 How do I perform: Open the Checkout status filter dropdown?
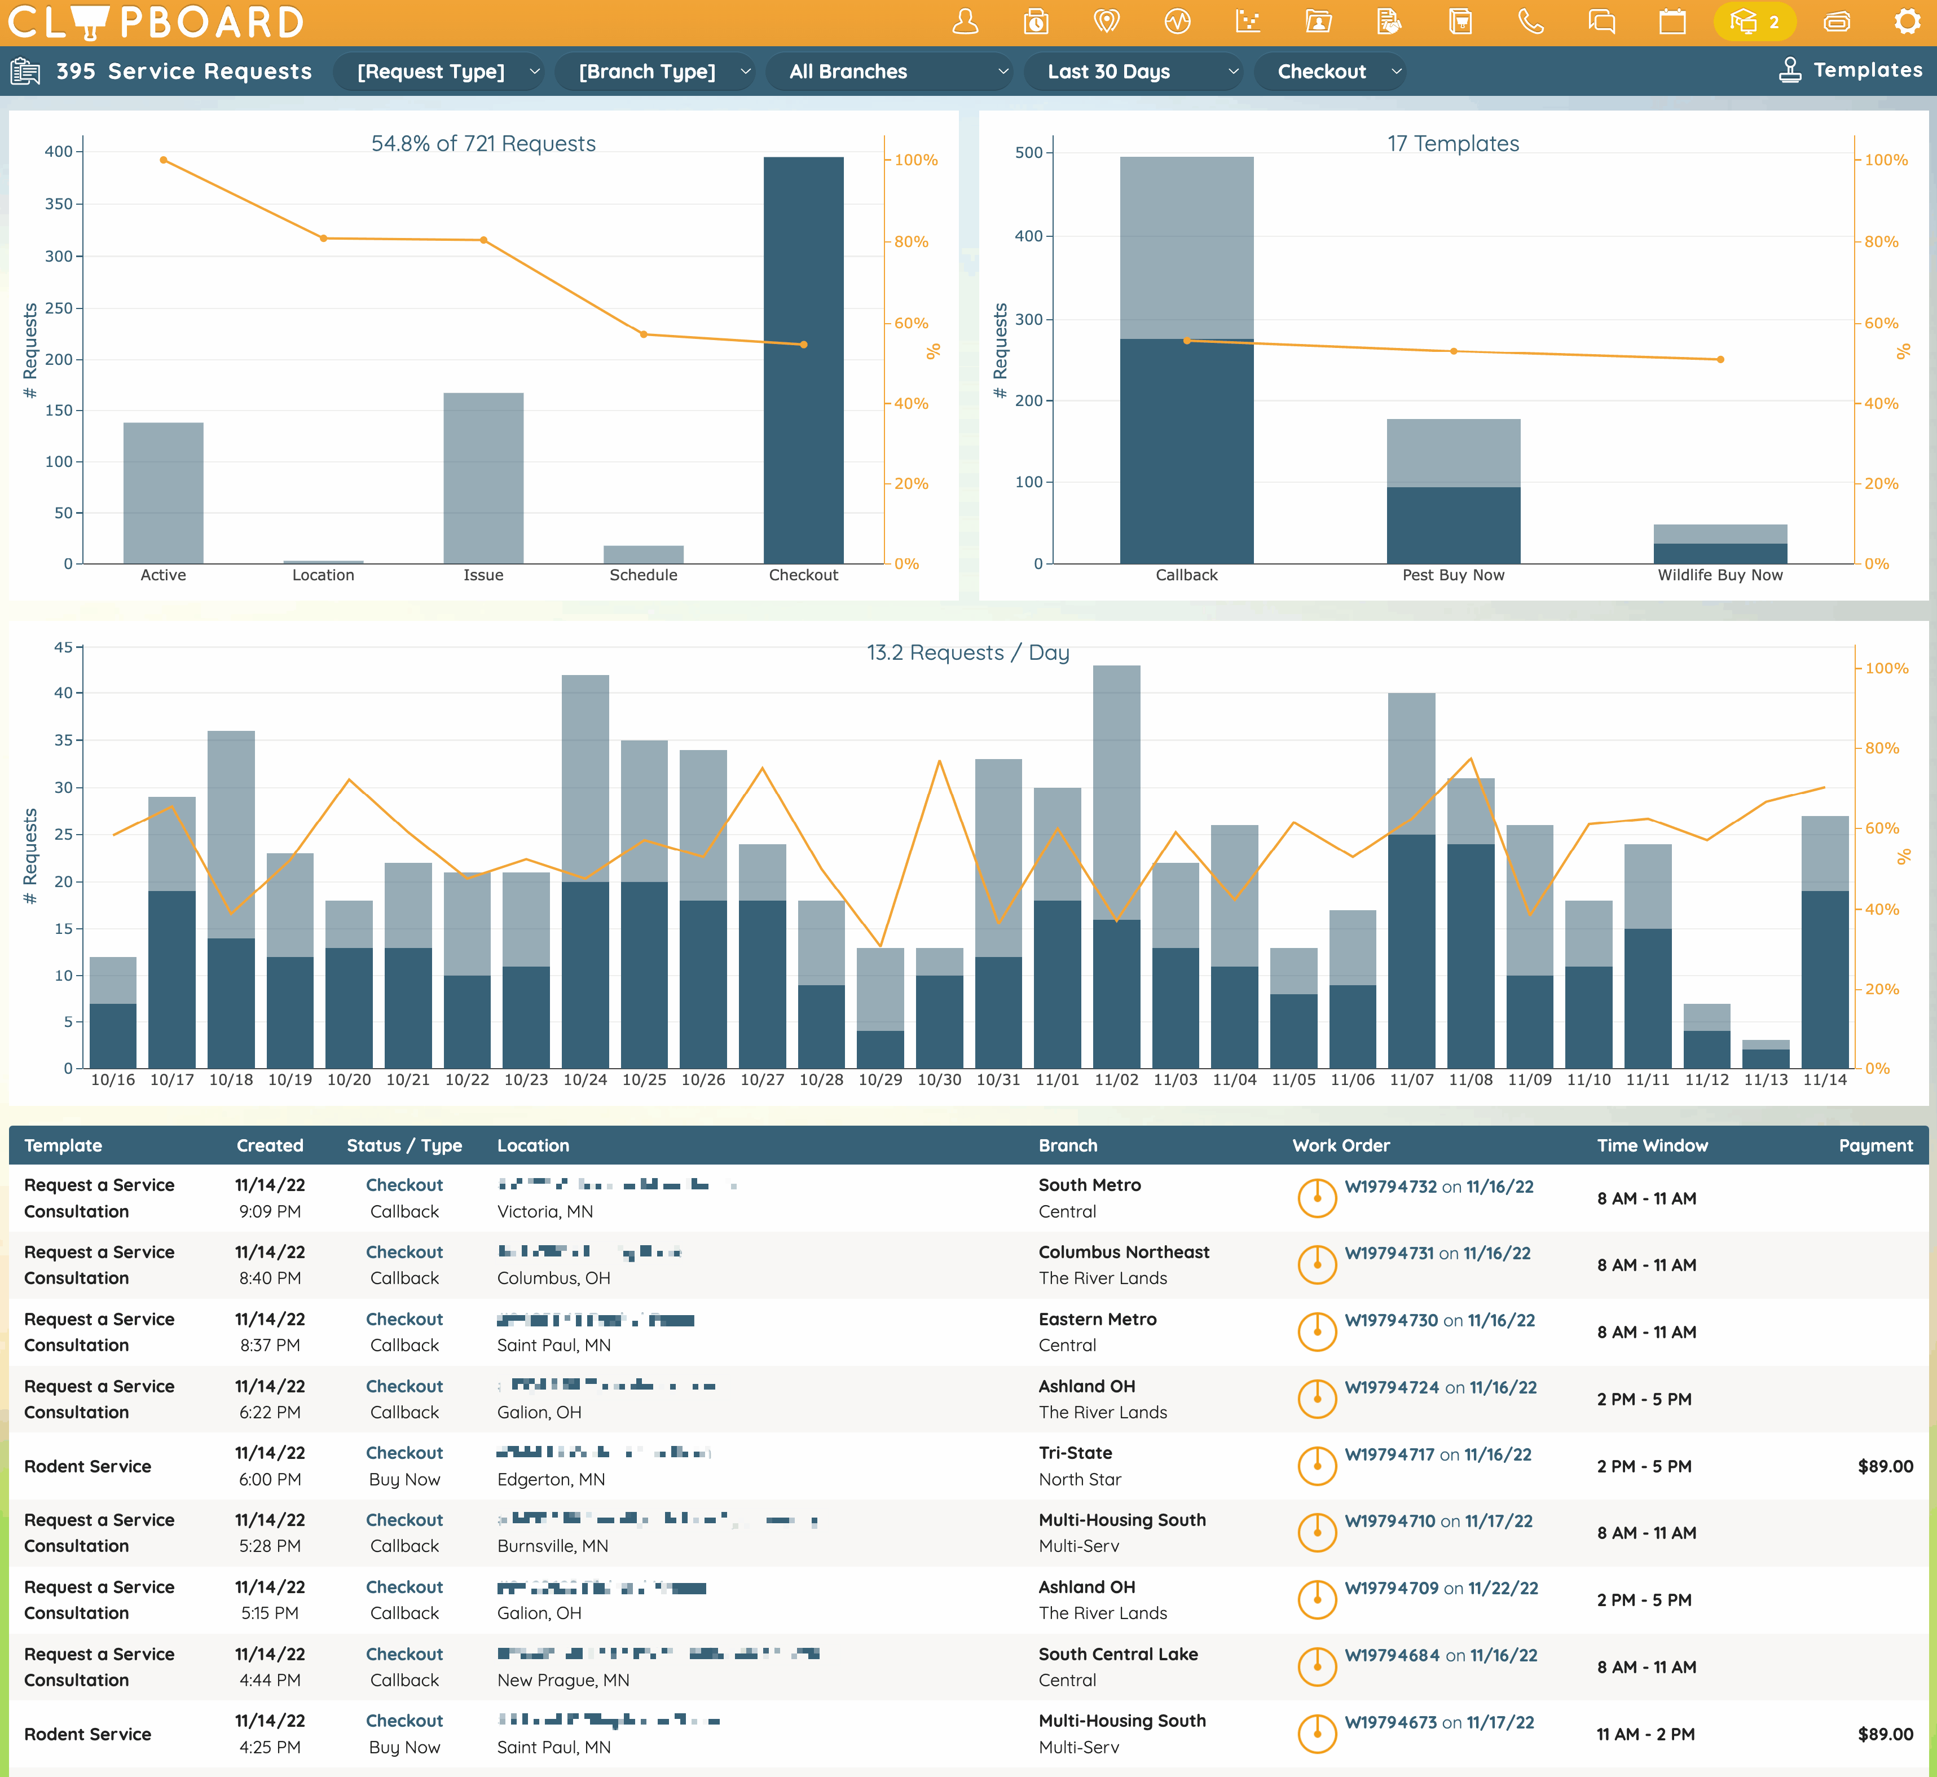coord(1330,71)
